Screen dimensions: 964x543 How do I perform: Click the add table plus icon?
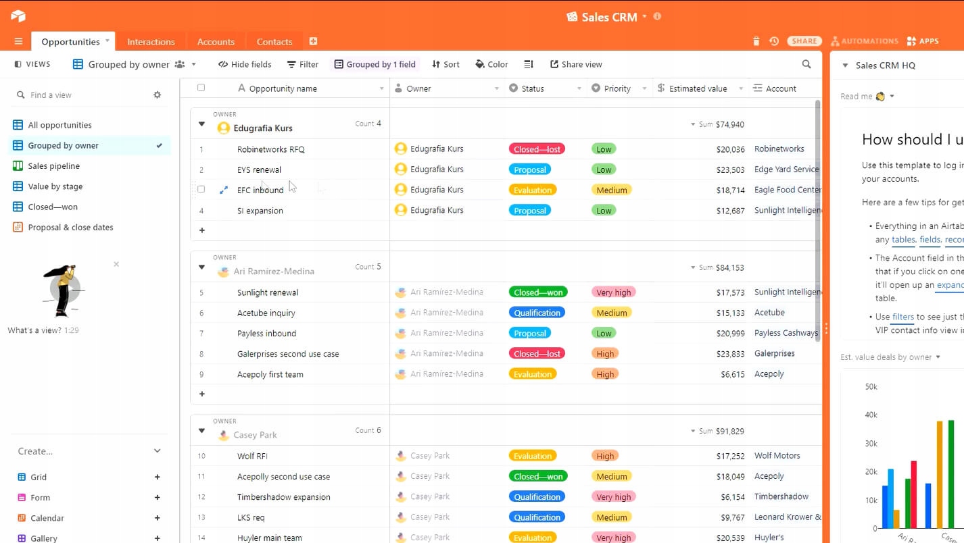click(313, 41)
